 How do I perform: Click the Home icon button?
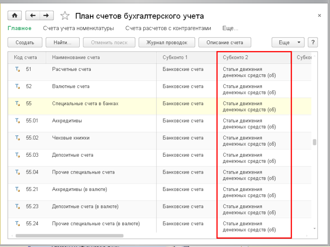15,16
